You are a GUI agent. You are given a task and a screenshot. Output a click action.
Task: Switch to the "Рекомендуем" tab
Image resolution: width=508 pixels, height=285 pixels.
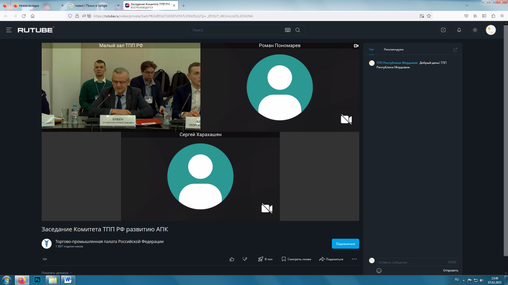pos(393,49)
